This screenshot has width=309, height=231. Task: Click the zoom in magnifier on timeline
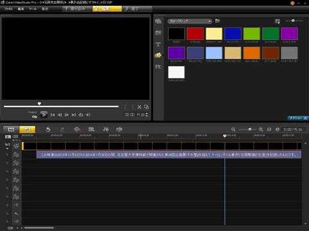261,130
